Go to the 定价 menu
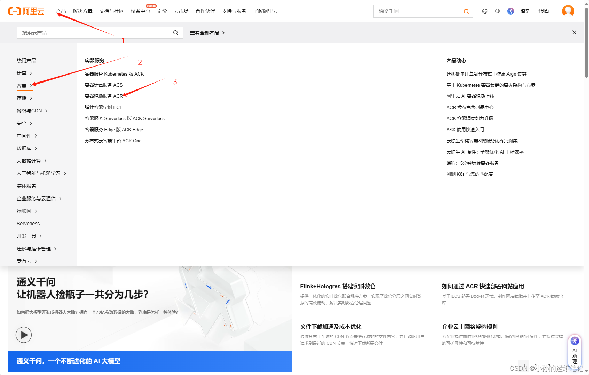 click(162, 11)
